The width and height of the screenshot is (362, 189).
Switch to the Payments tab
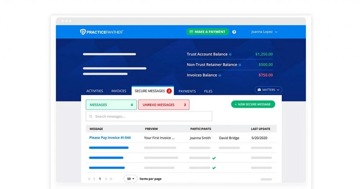187,91
